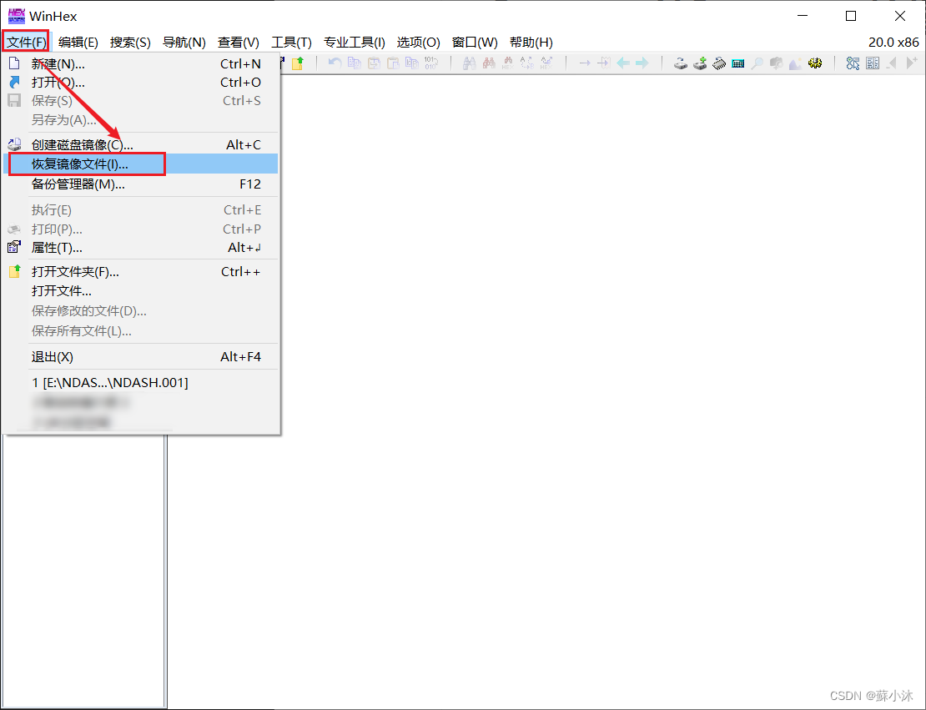Click the data interpreter pointer toolbar icon
This screenshot has width=926, height=710.
853,63
